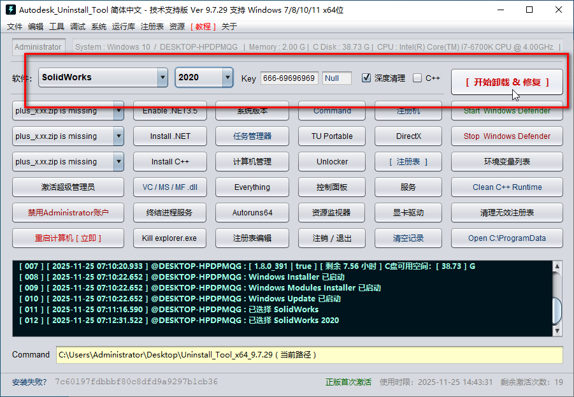
Task: Open 控制面板
Action: click(332, 187)
